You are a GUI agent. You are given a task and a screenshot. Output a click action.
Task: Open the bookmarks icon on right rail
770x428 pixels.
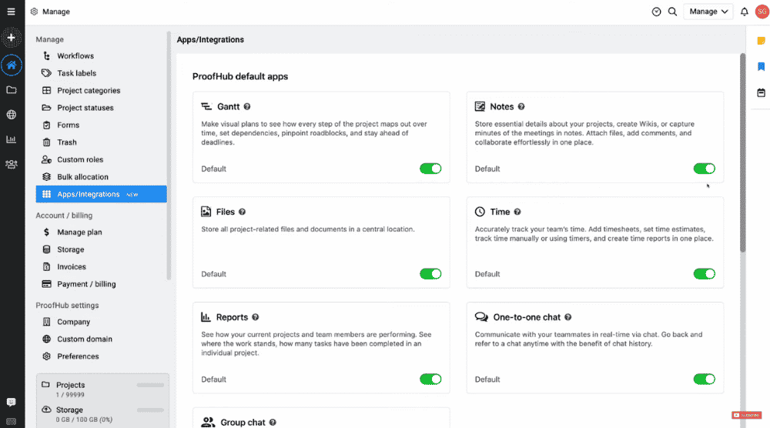762,67
